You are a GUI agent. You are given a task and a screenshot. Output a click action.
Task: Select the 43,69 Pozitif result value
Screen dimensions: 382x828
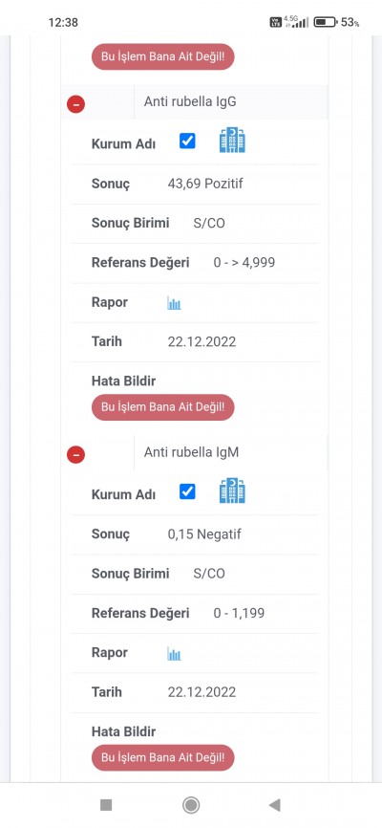[x=205, y=184]
